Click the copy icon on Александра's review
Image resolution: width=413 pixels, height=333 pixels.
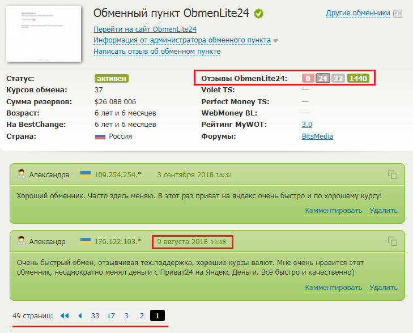pyautogui.click(x=393, y=175)
